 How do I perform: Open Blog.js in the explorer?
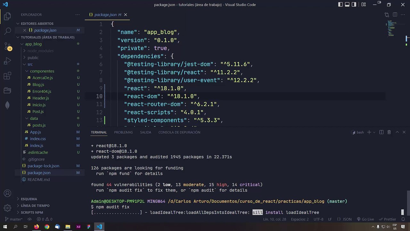tap(38, 84)
